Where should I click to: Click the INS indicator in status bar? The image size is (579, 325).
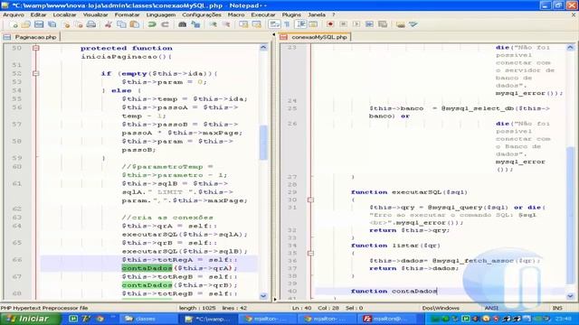pos(557,308)
